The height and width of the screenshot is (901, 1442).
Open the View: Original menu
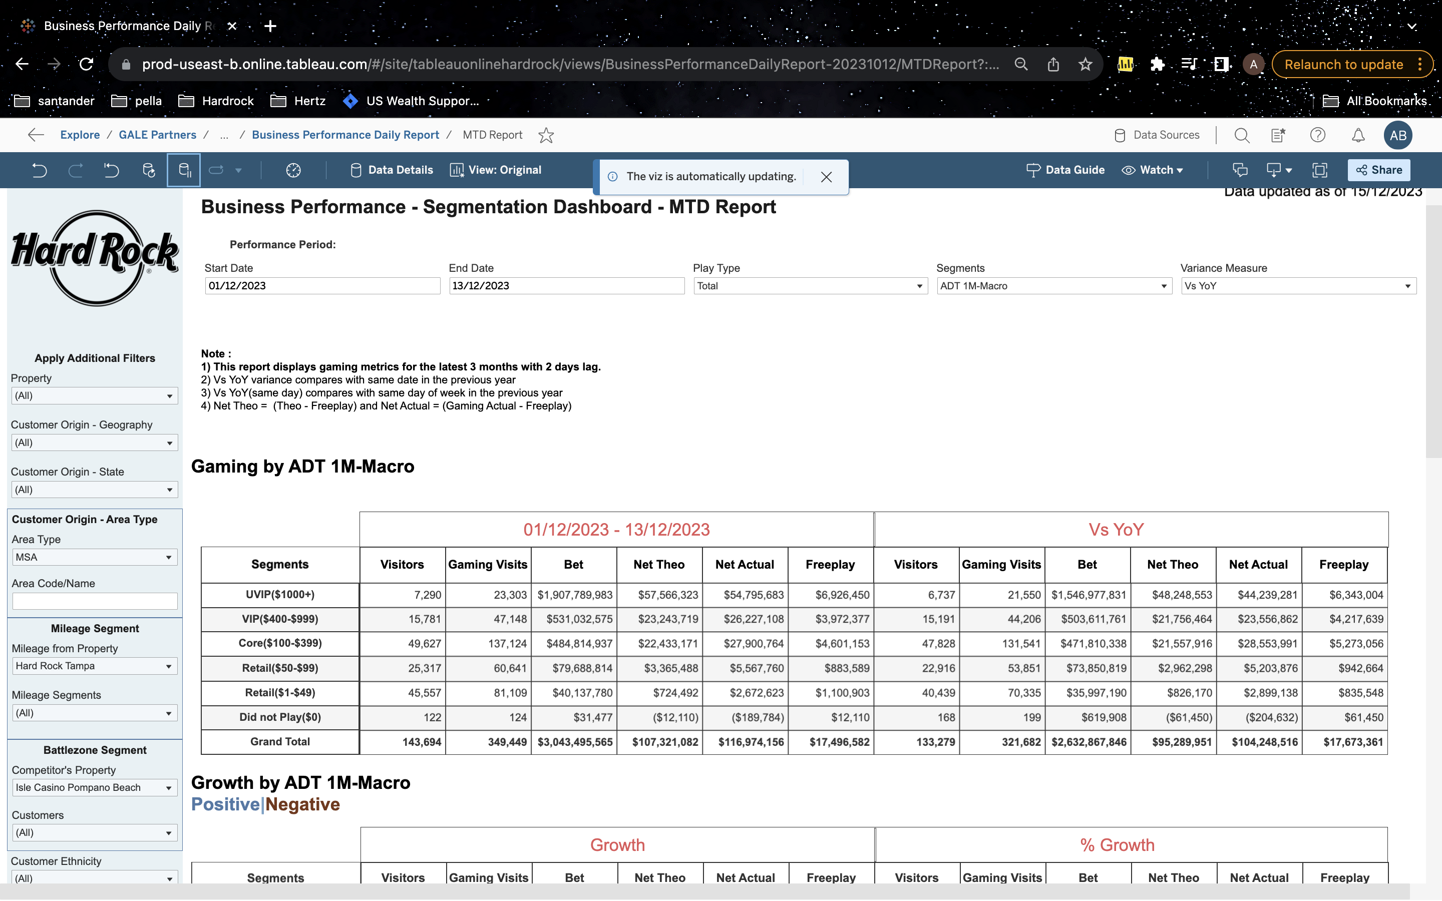(496, 170)
